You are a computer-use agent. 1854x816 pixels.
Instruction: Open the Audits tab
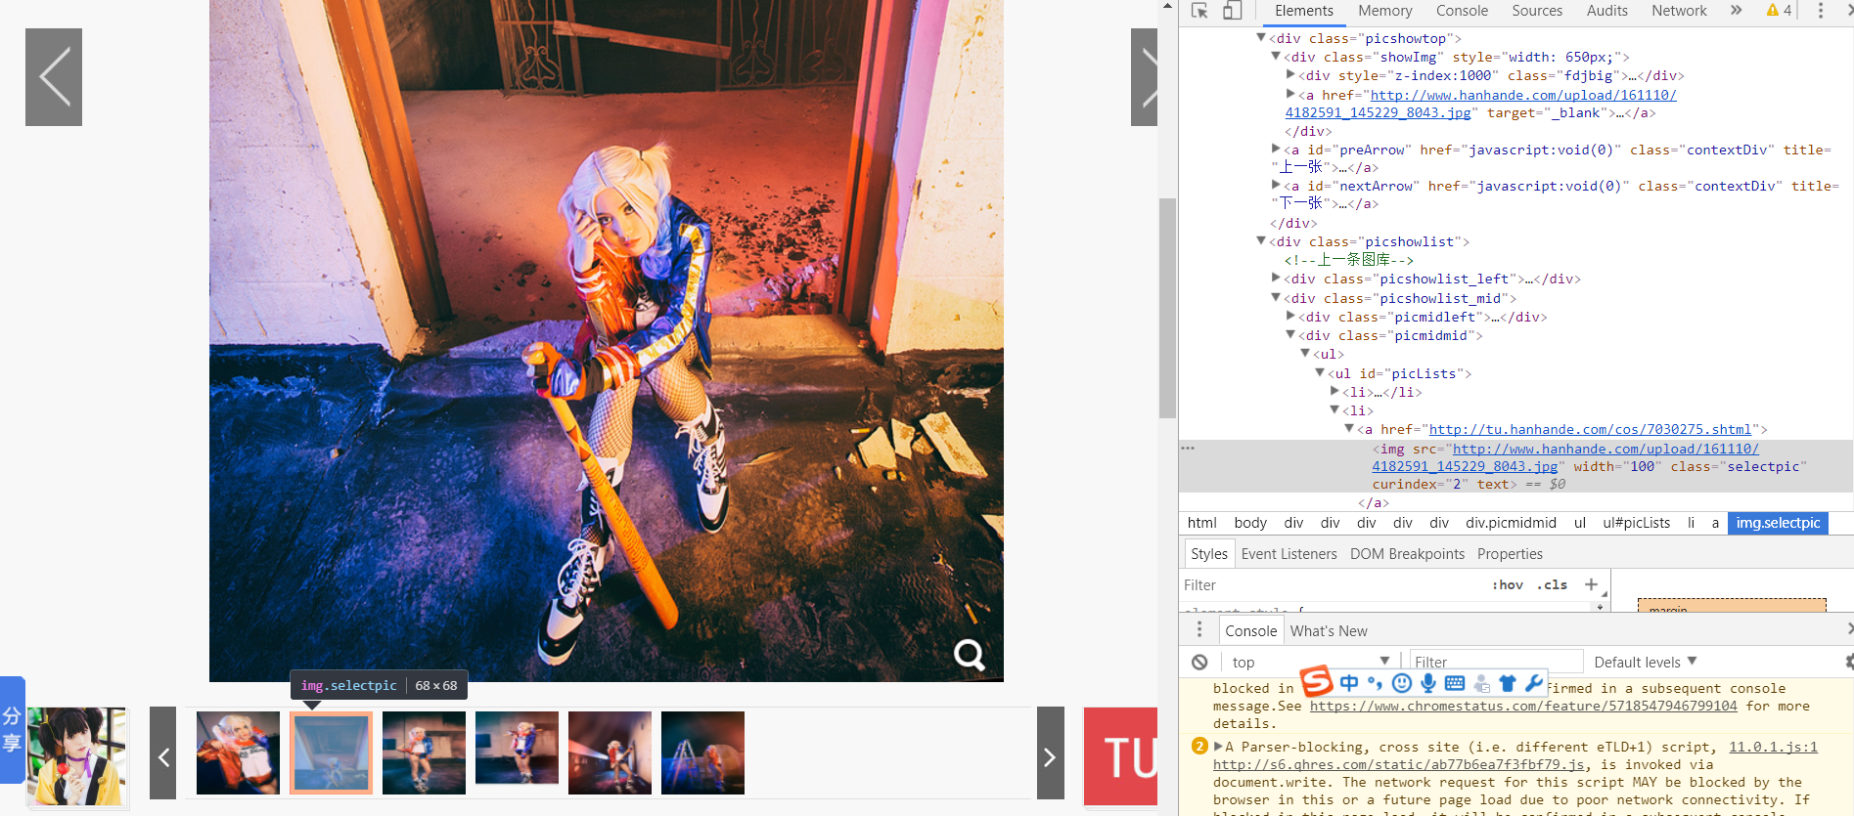click(x=1607, y=11)
